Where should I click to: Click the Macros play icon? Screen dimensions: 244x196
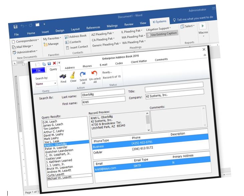point(203,26)
